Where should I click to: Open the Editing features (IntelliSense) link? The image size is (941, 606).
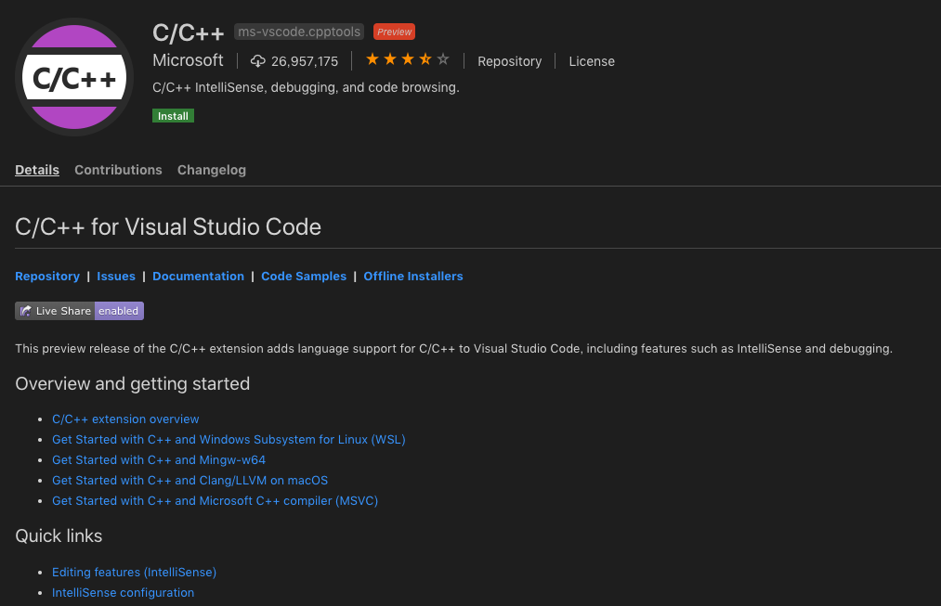[134, 572]
